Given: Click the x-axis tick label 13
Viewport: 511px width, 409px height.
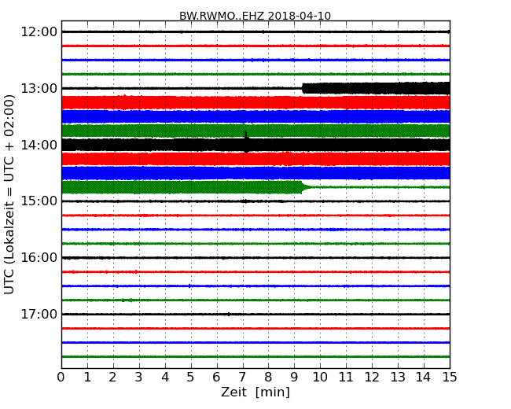Looking at the screenshot, I should click(398, 378).
